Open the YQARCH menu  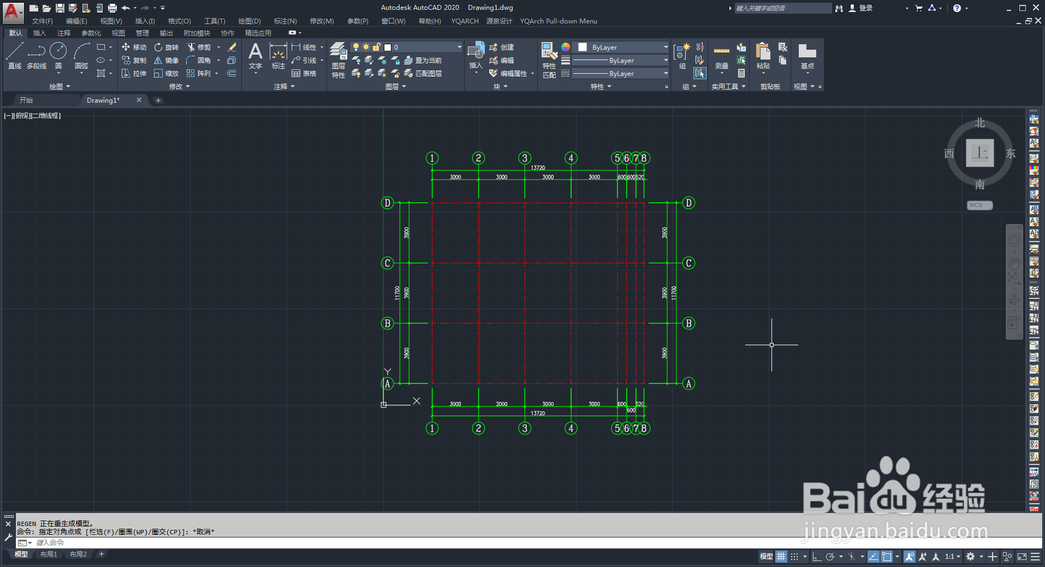tap(465, 21)
